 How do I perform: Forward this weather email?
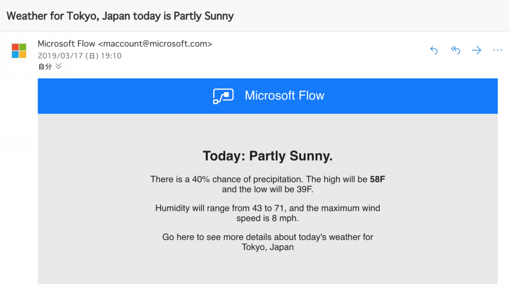[x=476, y=50]
